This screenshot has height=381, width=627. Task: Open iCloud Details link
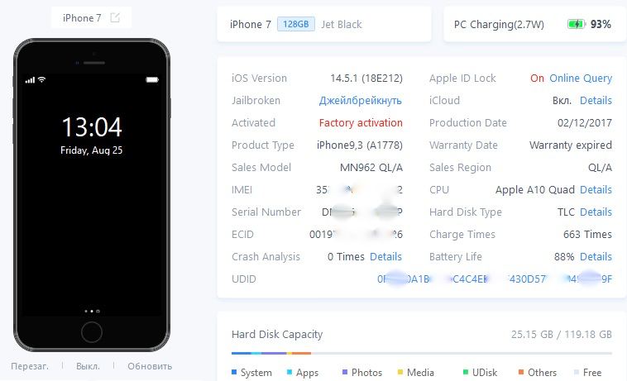(596, 101)
